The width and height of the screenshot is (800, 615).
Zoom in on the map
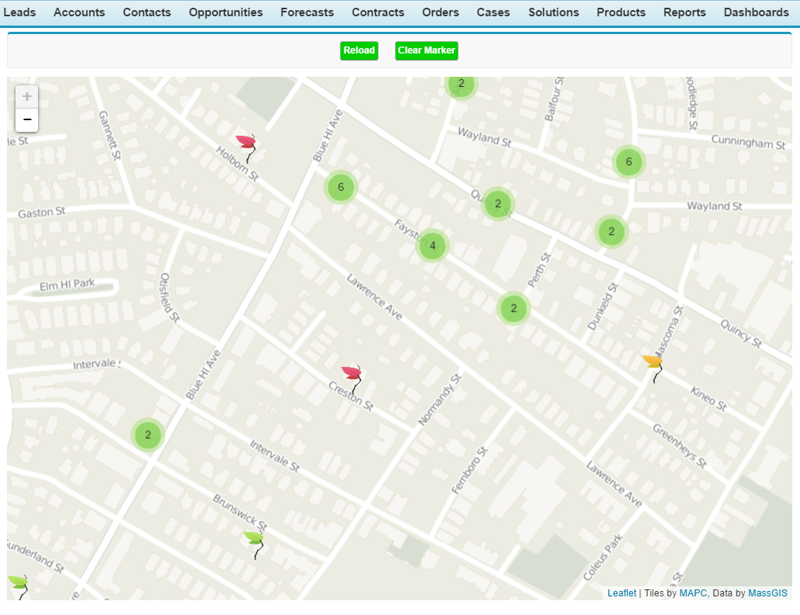[x=26, y=96]
